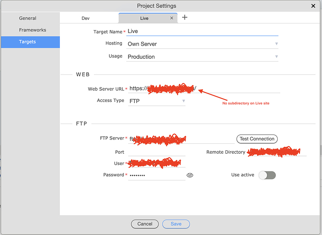The height and width of the screenshot is (235, 322).
Task: Focus the Target Name field
Action: (202, 31)
